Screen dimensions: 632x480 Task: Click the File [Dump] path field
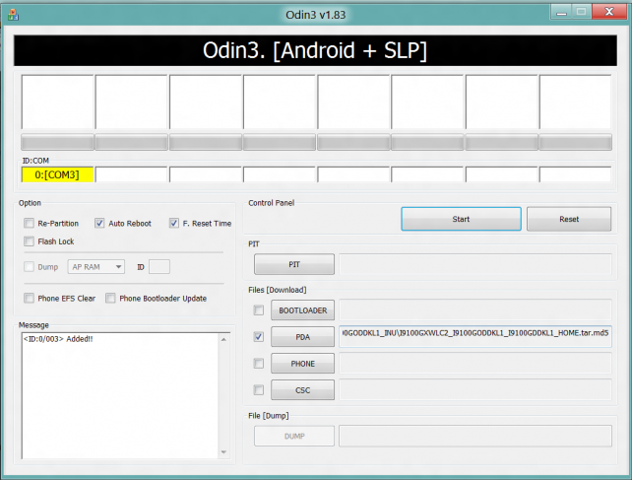click(475, 436)
